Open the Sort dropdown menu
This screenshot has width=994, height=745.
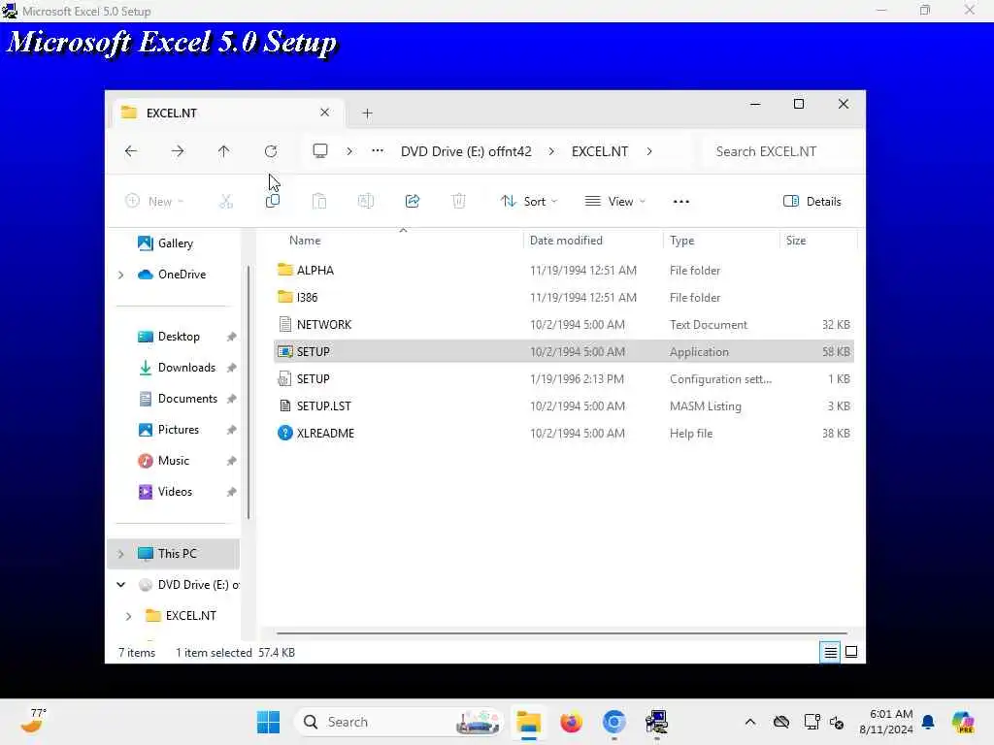point(529,202)
